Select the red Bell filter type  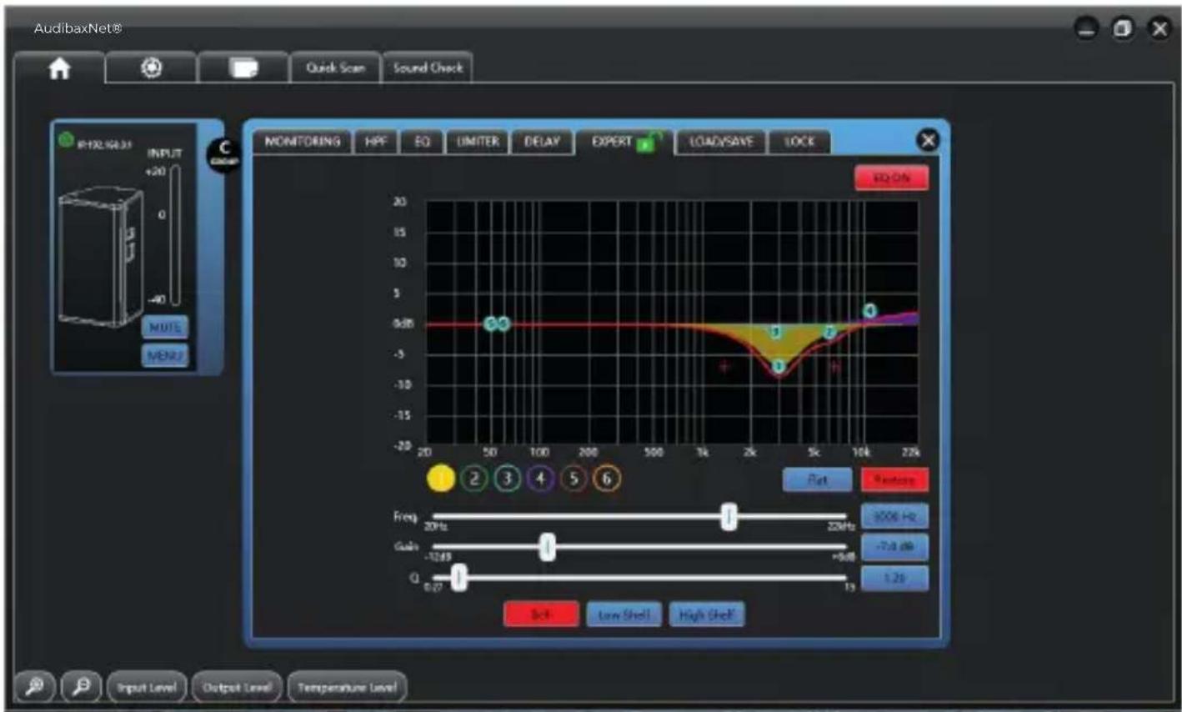[x=541, y=614]
